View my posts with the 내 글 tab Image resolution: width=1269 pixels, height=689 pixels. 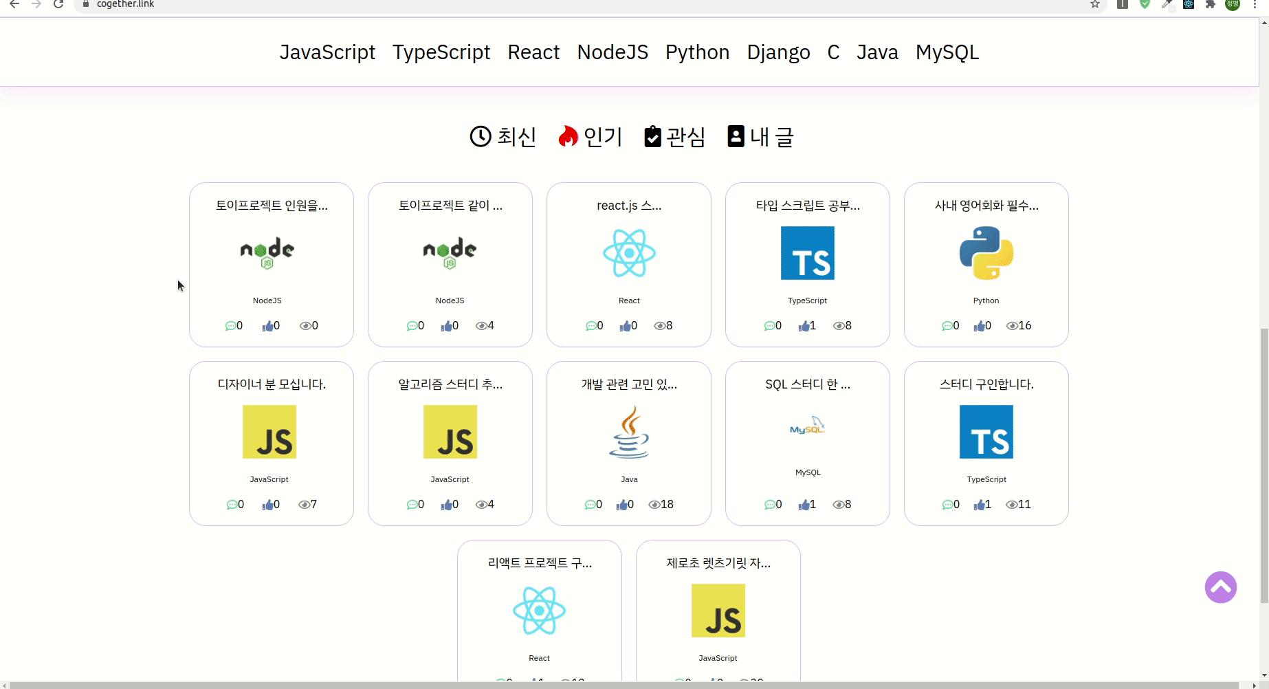point(760,137)
